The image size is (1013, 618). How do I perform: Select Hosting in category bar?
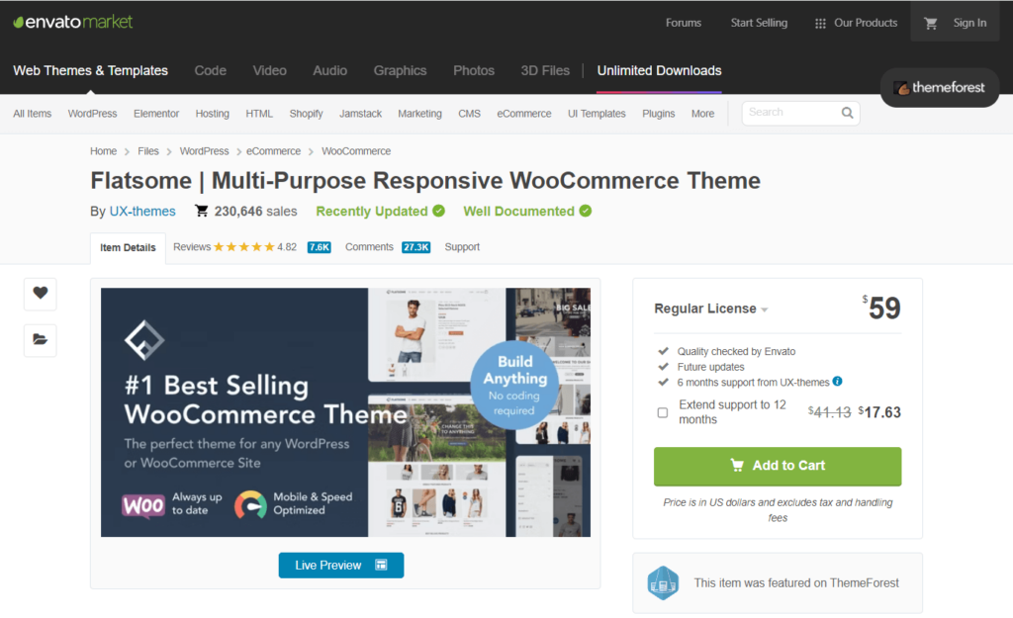point(212,114)
